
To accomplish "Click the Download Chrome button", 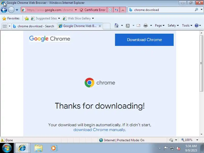I will (x=144, y=40).
